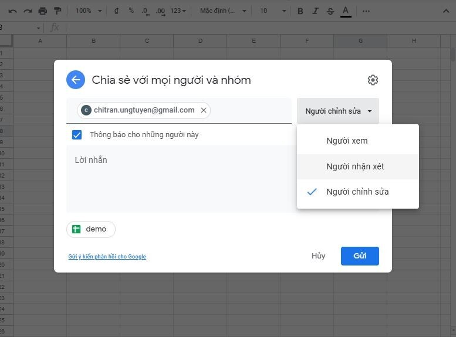Image resolution: width=456 pixels, height=337 pixels.
Task: Open the more toolbar options ellipsis
Action: pos(366,11)
